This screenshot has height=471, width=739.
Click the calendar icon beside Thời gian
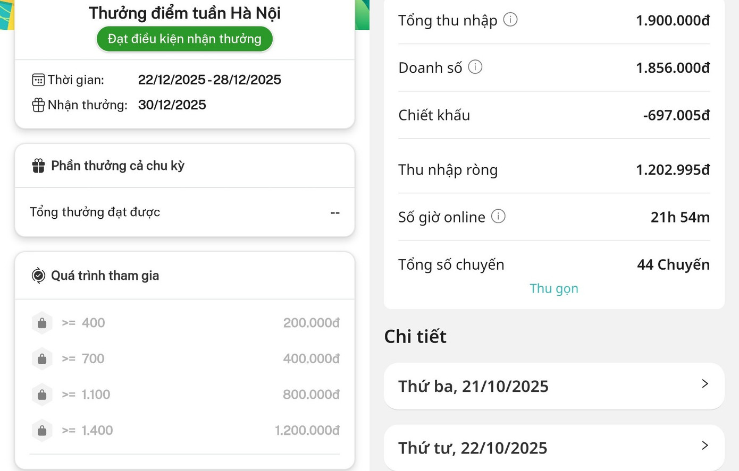click(x=38, y=80)
